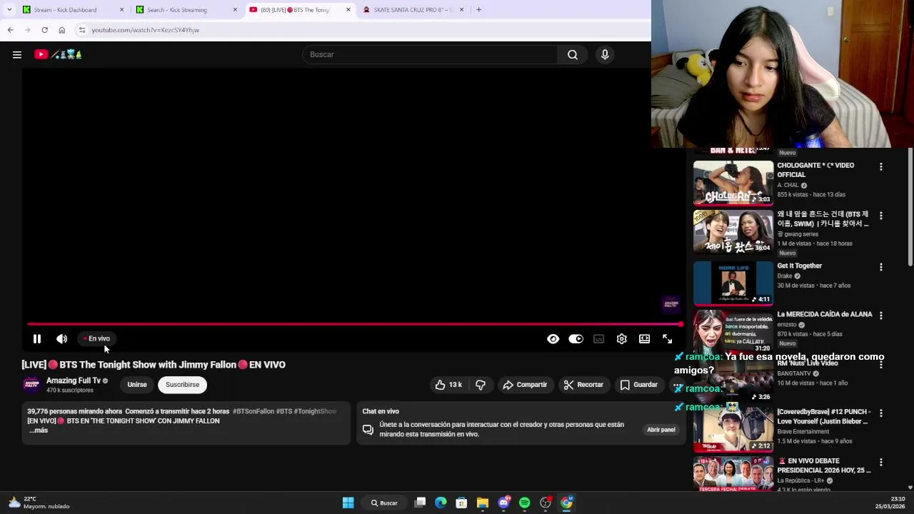View site information icon in address bar
Image resolution: width=914 pixels, height=514 pixels.
[x=82, y=30]
